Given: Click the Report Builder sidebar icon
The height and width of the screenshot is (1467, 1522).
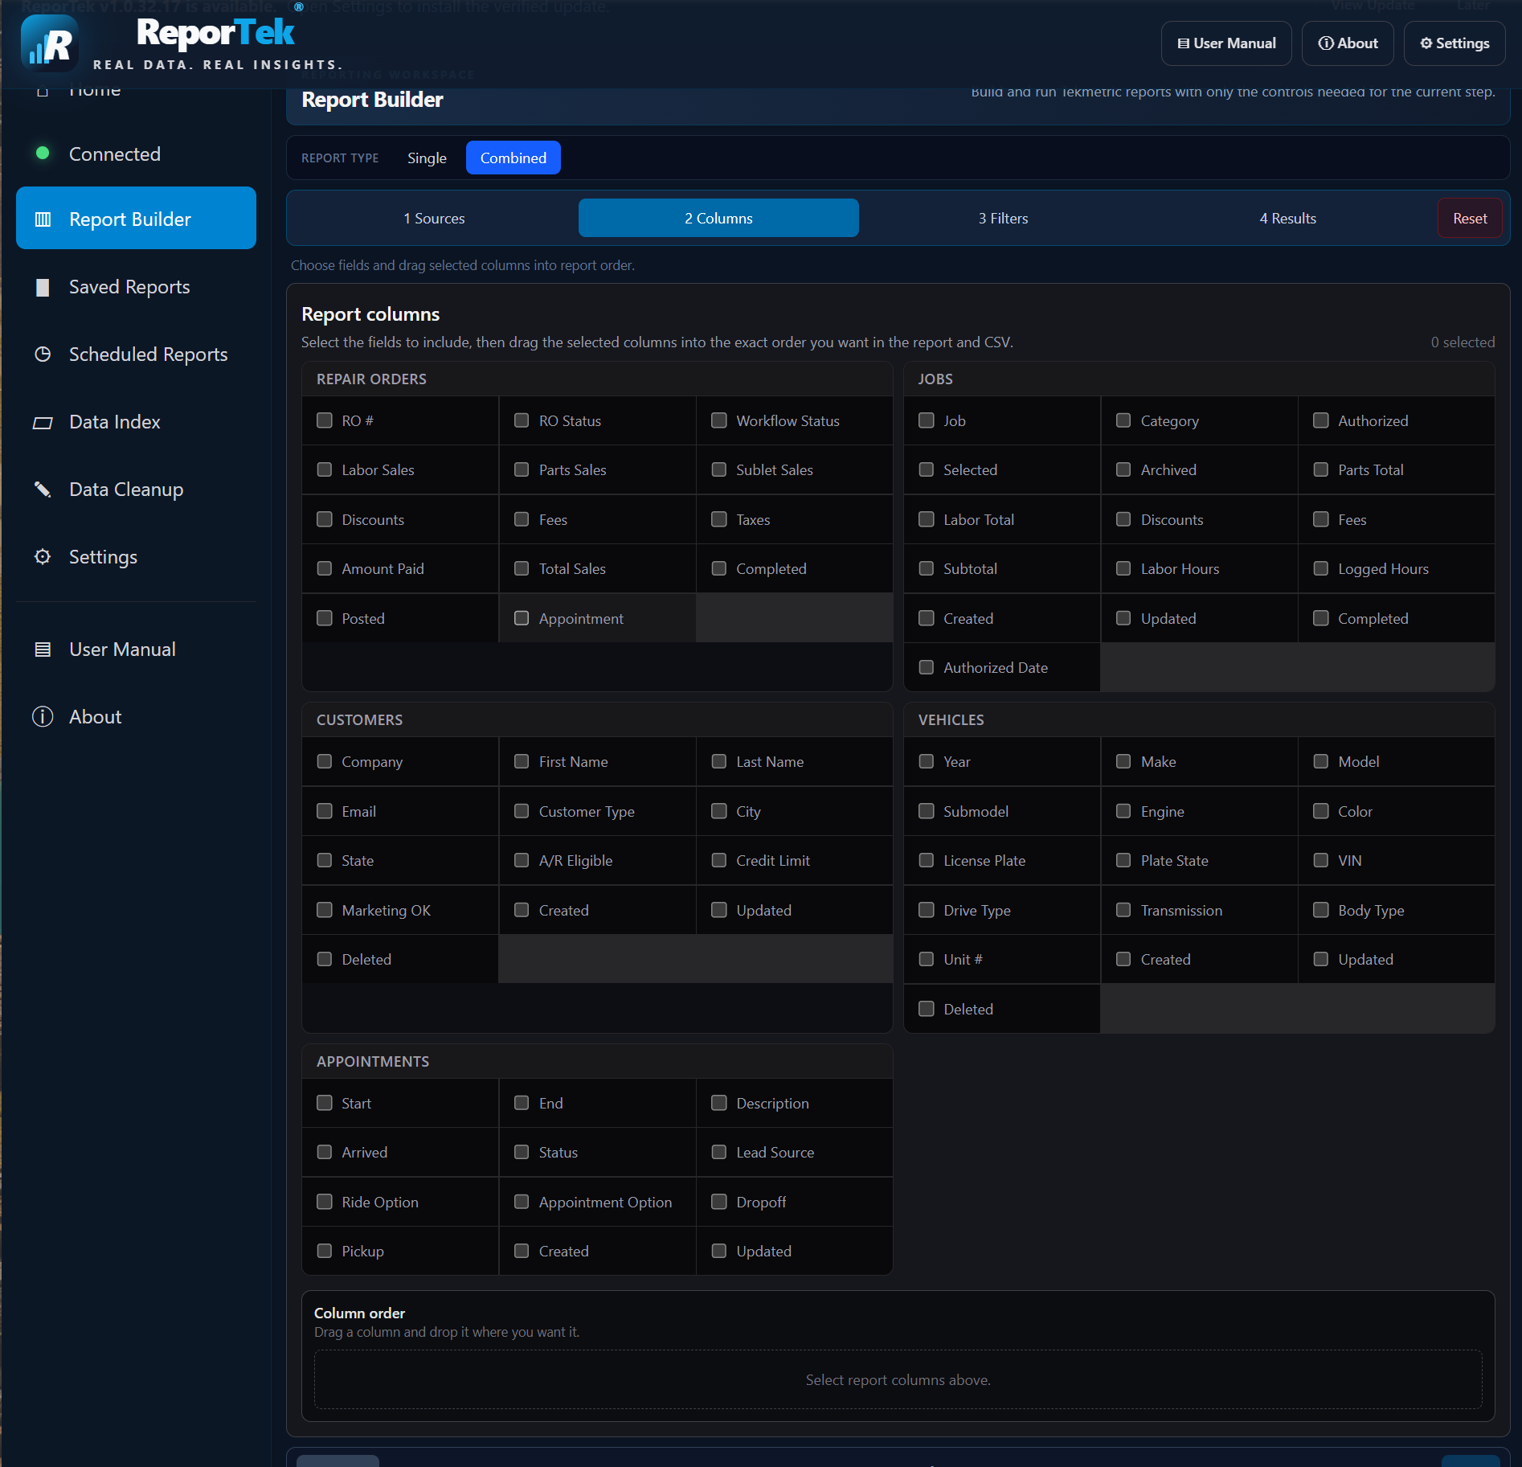Looking at the screenshot, I should (43, 219).
